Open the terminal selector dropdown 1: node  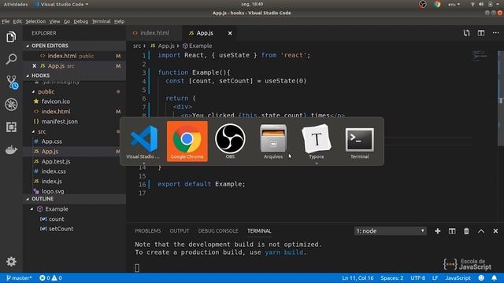[391, 231]
